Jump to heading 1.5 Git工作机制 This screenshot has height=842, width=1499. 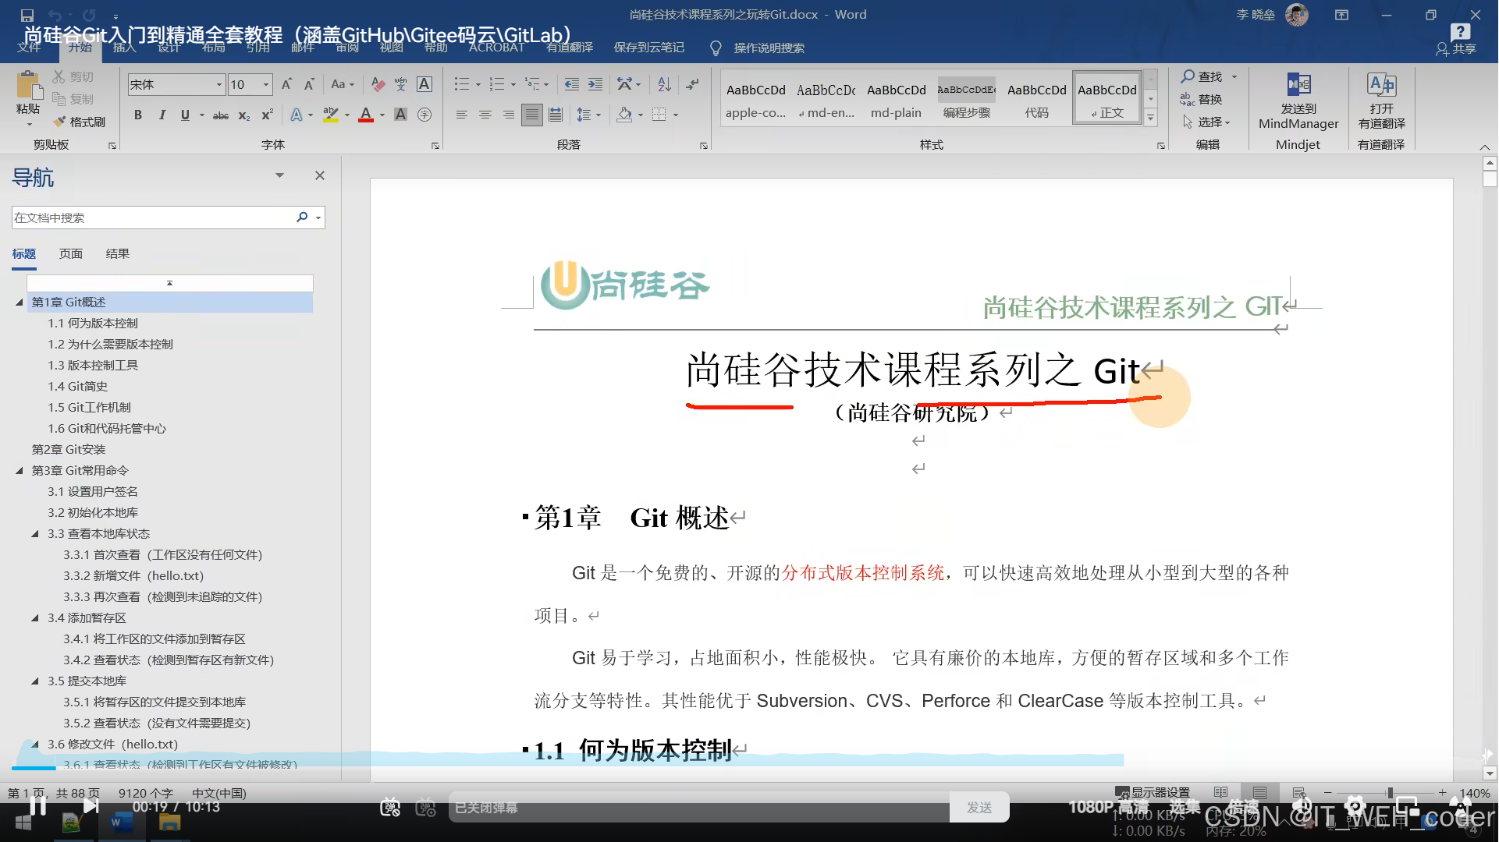pos(89,407)
